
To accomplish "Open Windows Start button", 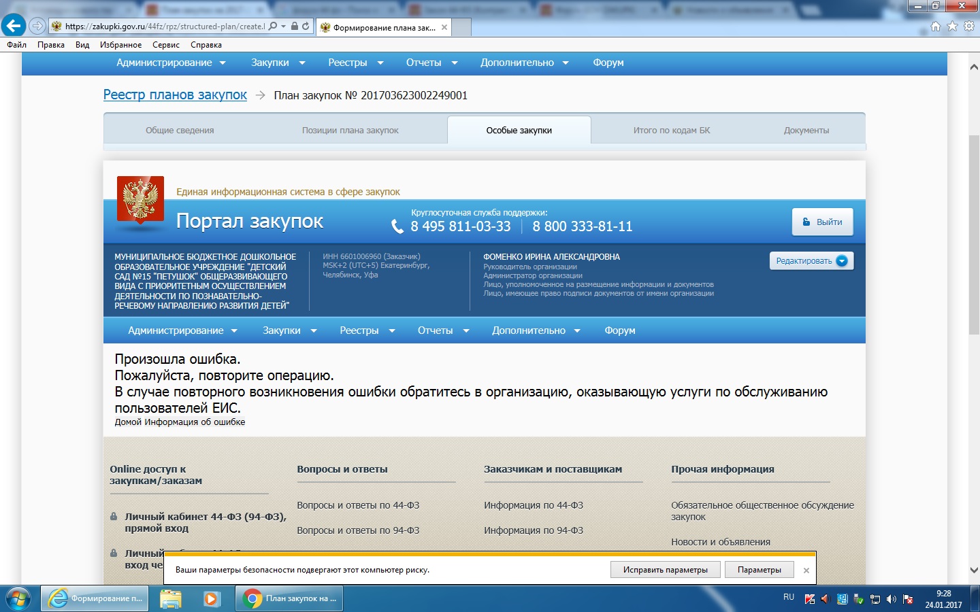I will tap(18, 598).
